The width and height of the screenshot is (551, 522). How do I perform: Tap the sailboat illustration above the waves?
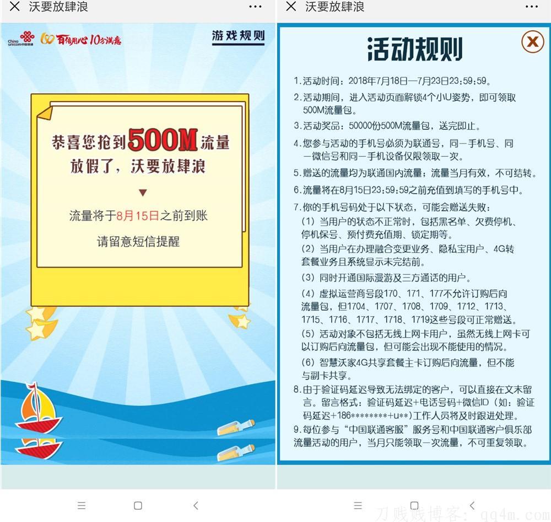click(x=38, y=408)
